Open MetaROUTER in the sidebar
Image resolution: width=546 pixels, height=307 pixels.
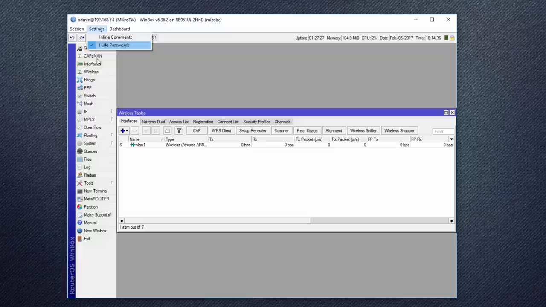coord(96,199)
